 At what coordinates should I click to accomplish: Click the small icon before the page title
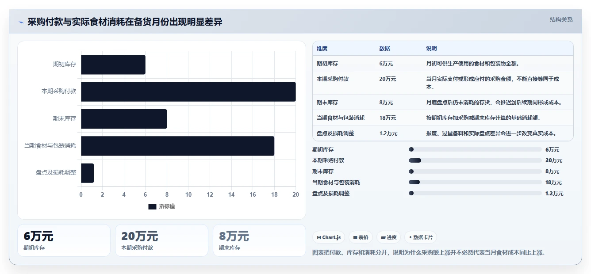click(21, 22)
